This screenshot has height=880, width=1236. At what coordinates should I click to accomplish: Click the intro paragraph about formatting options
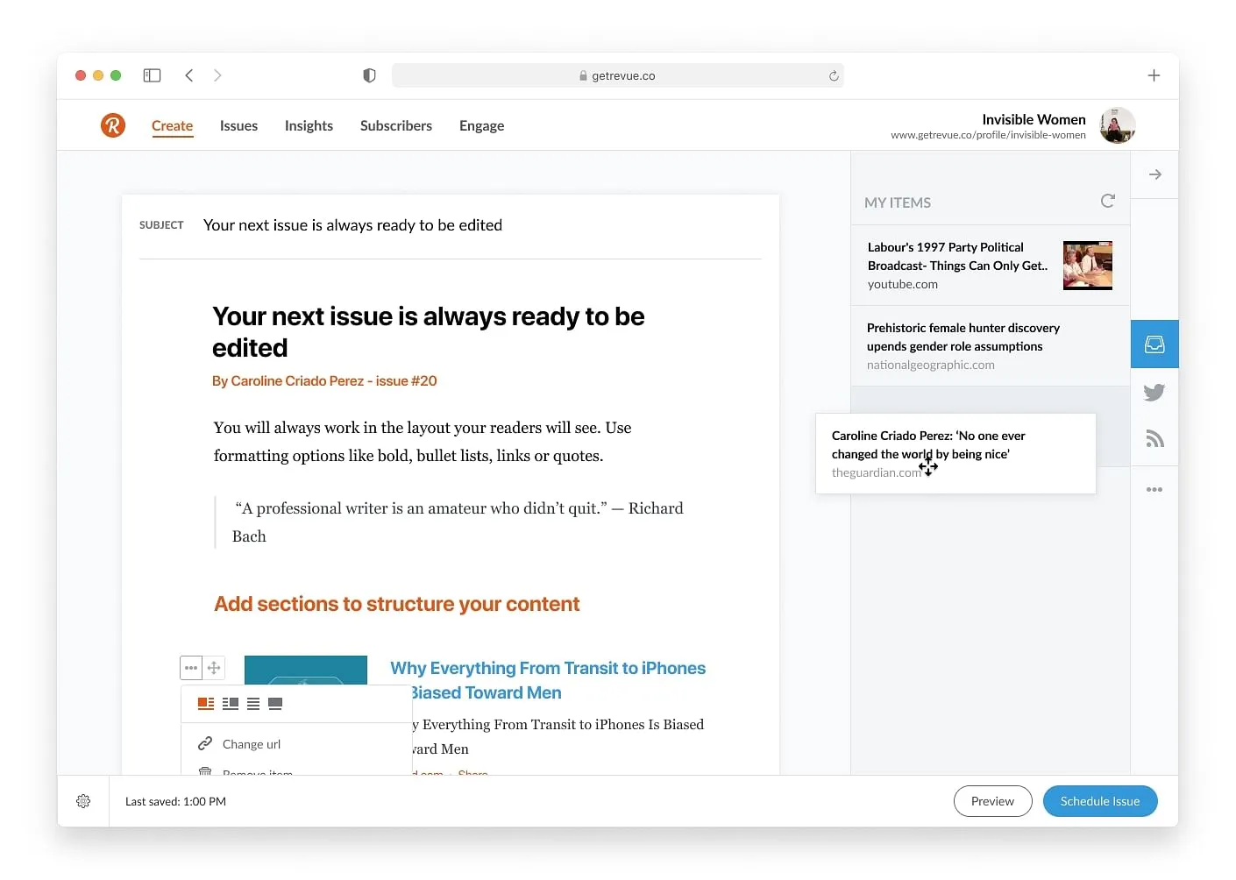click(x=423, y=442)
